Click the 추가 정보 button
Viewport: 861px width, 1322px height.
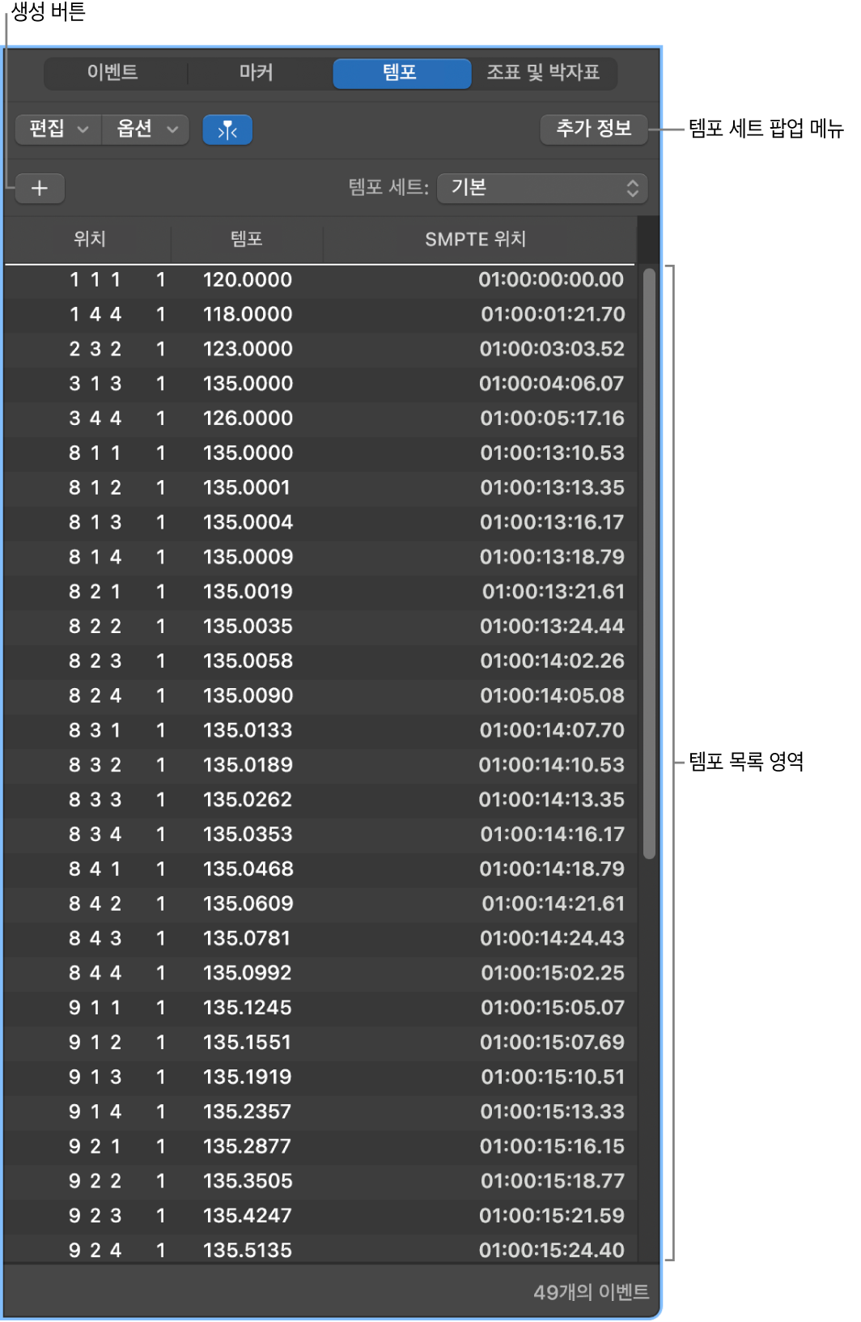click(594, 129)
